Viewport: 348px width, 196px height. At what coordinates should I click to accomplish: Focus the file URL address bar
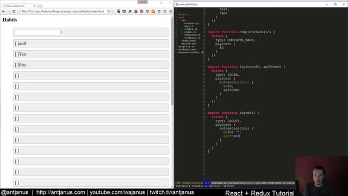tap(63, 11)
